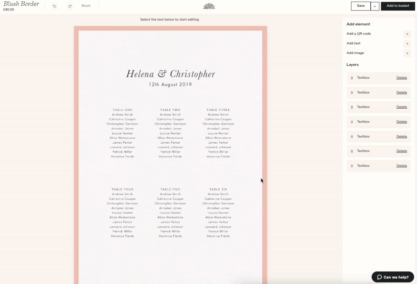Reset the design with Reset button
417x284 pixels.
pyautogui.click(x=86, y=6)
